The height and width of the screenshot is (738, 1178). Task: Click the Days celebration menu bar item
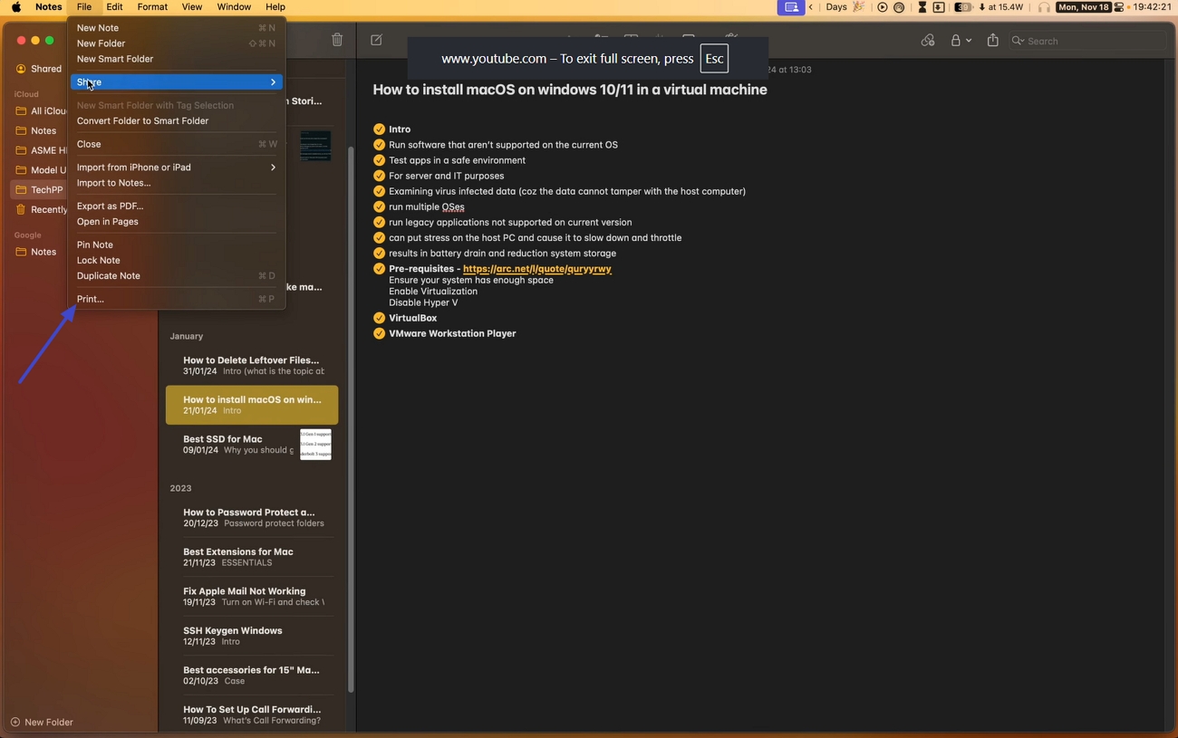845,7
